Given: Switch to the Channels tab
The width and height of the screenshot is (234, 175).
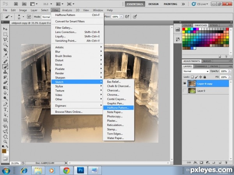Looking at the screenshot, I should tap(201, 66).
